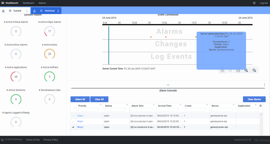Click the Server filter input field
This screenshot has height=144, width=270.
pyautogui.click(x=222, y=110)
